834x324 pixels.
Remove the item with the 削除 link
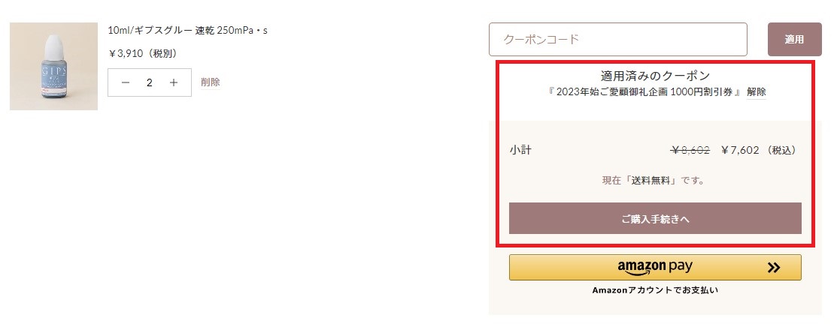click(211, 82)
